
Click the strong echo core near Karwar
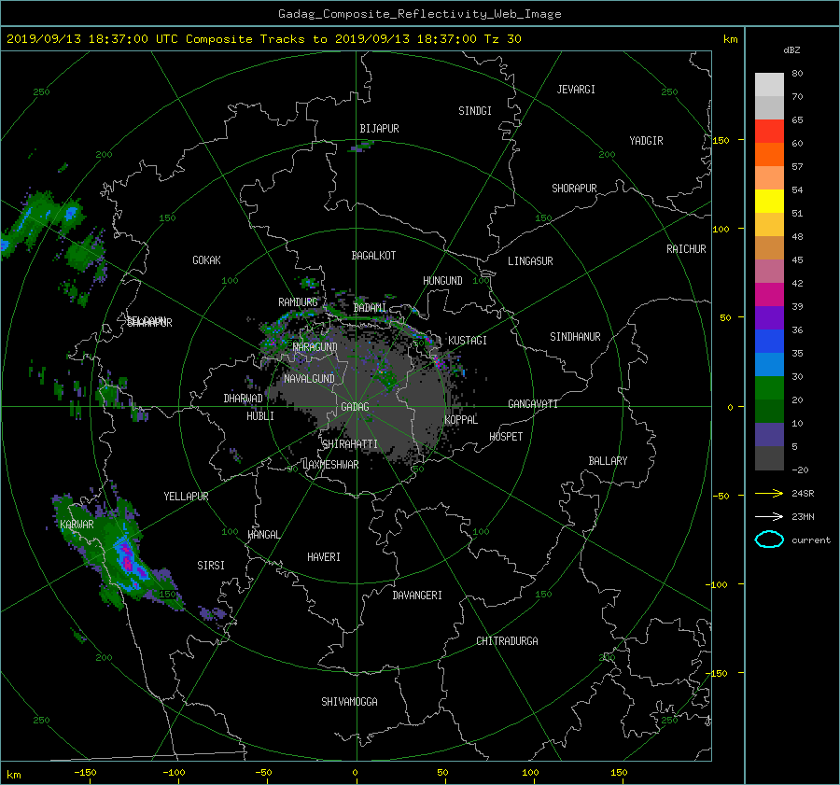(x=127, y=558)
